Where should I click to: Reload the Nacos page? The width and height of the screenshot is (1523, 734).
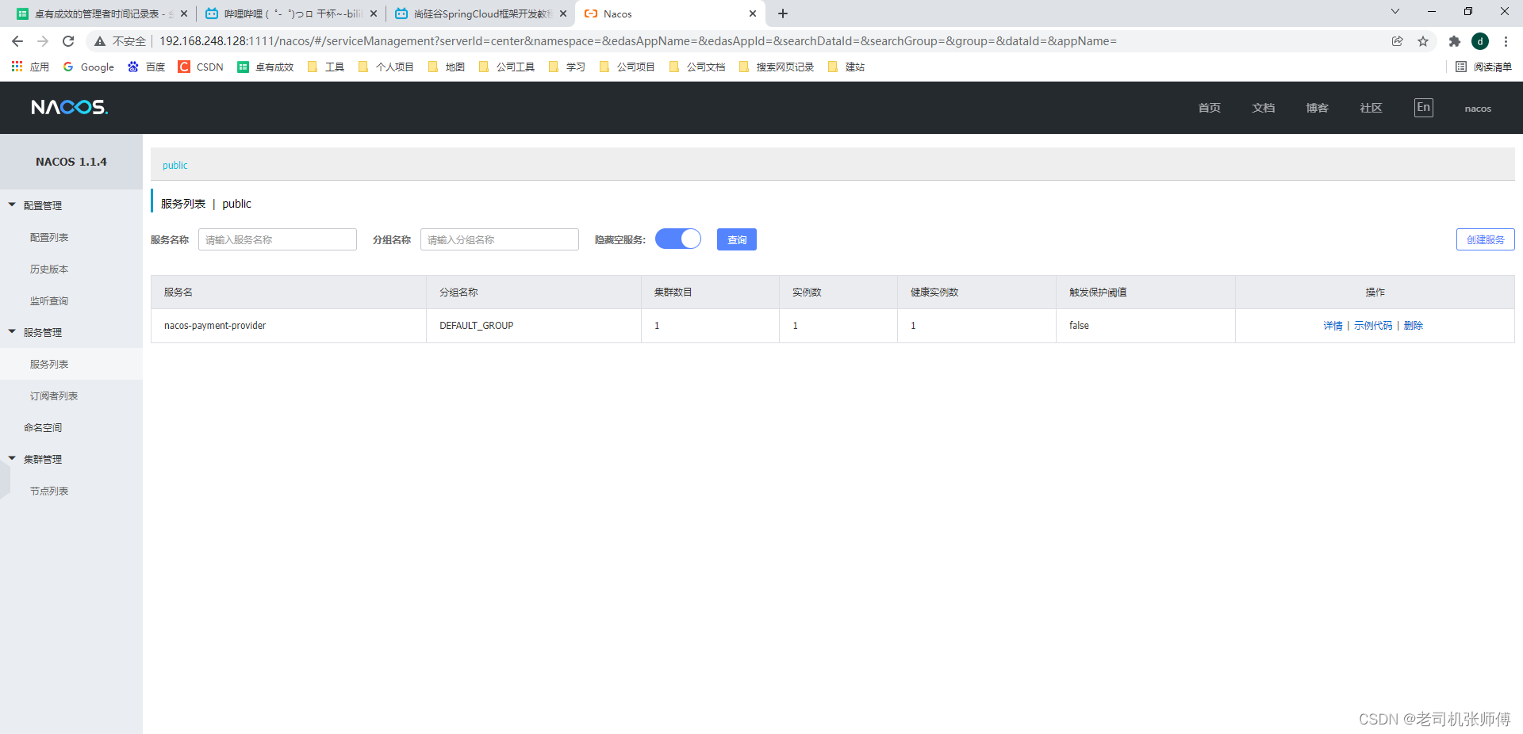[68, 41]
